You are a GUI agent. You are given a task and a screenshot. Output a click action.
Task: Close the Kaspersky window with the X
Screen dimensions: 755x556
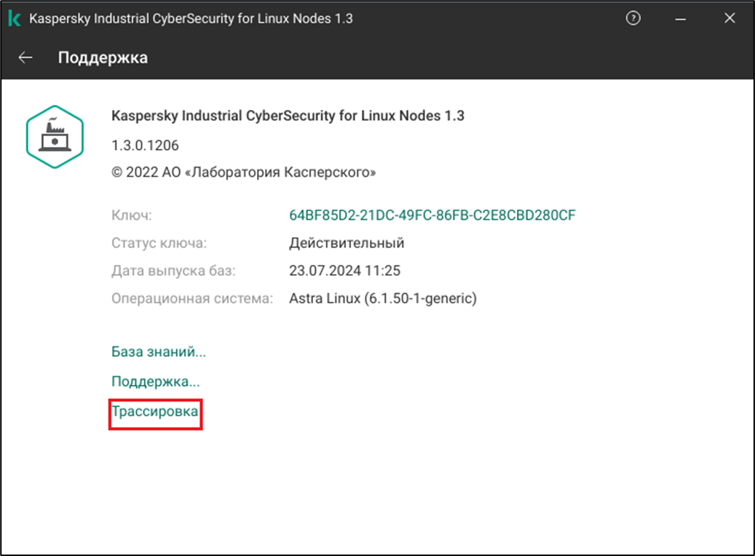[x=730, y=19]
